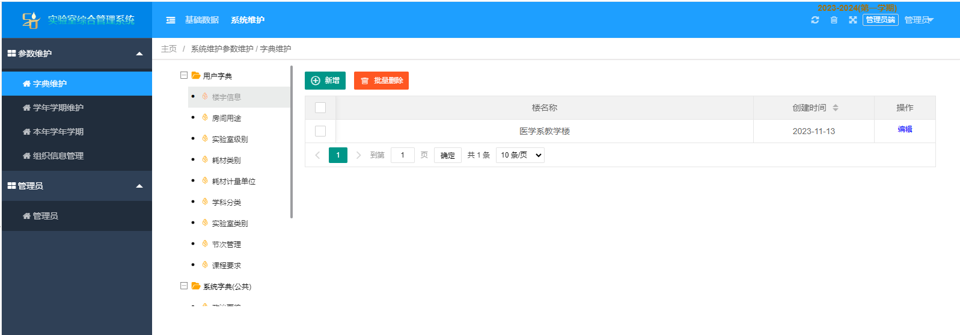Click the dictionary tree panel scrollbar

coord(292,142)
